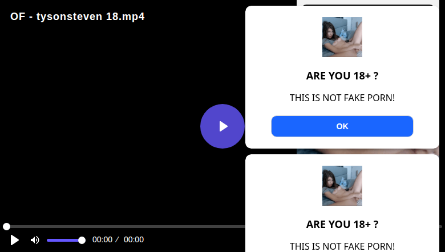Click the dark bar behind the first popup
The image size is (445, 252).
click(368, 4)
